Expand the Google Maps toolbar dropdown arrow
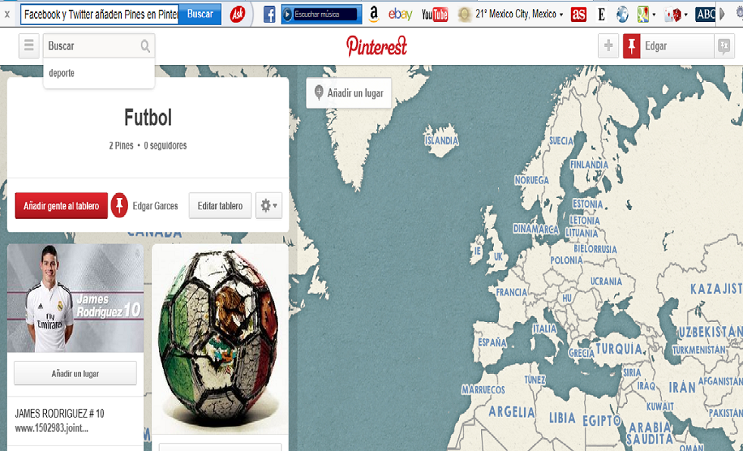743x451 pixels. pyautogui.click(x=654, y=15)
